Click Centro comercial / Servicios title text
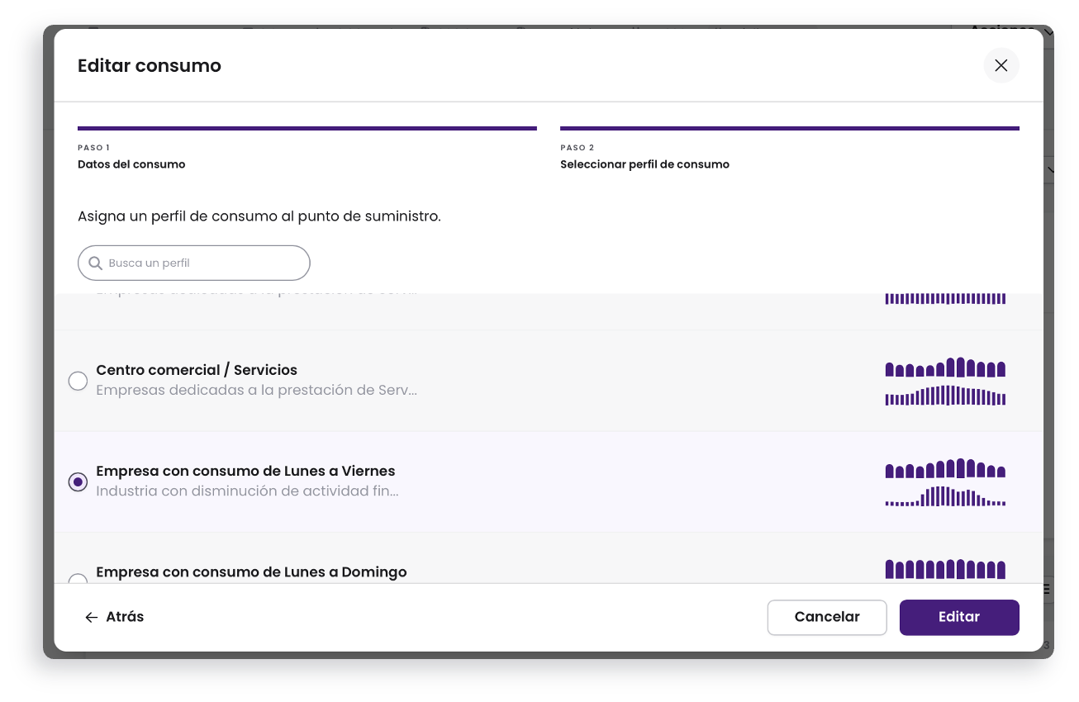This screenshot has width=1079, height=702. tap(197, 370)
